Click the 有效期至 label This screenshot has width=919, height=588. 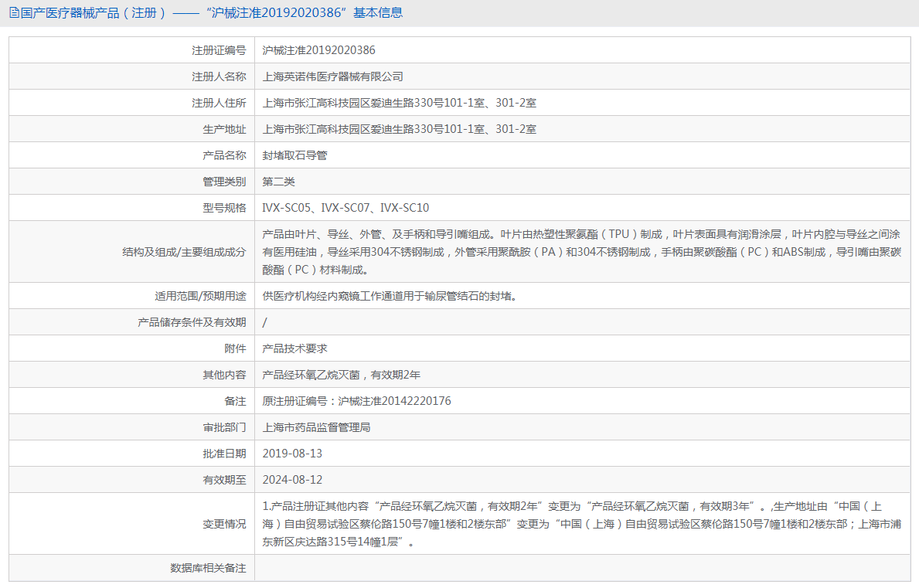[x=224, y=480]
